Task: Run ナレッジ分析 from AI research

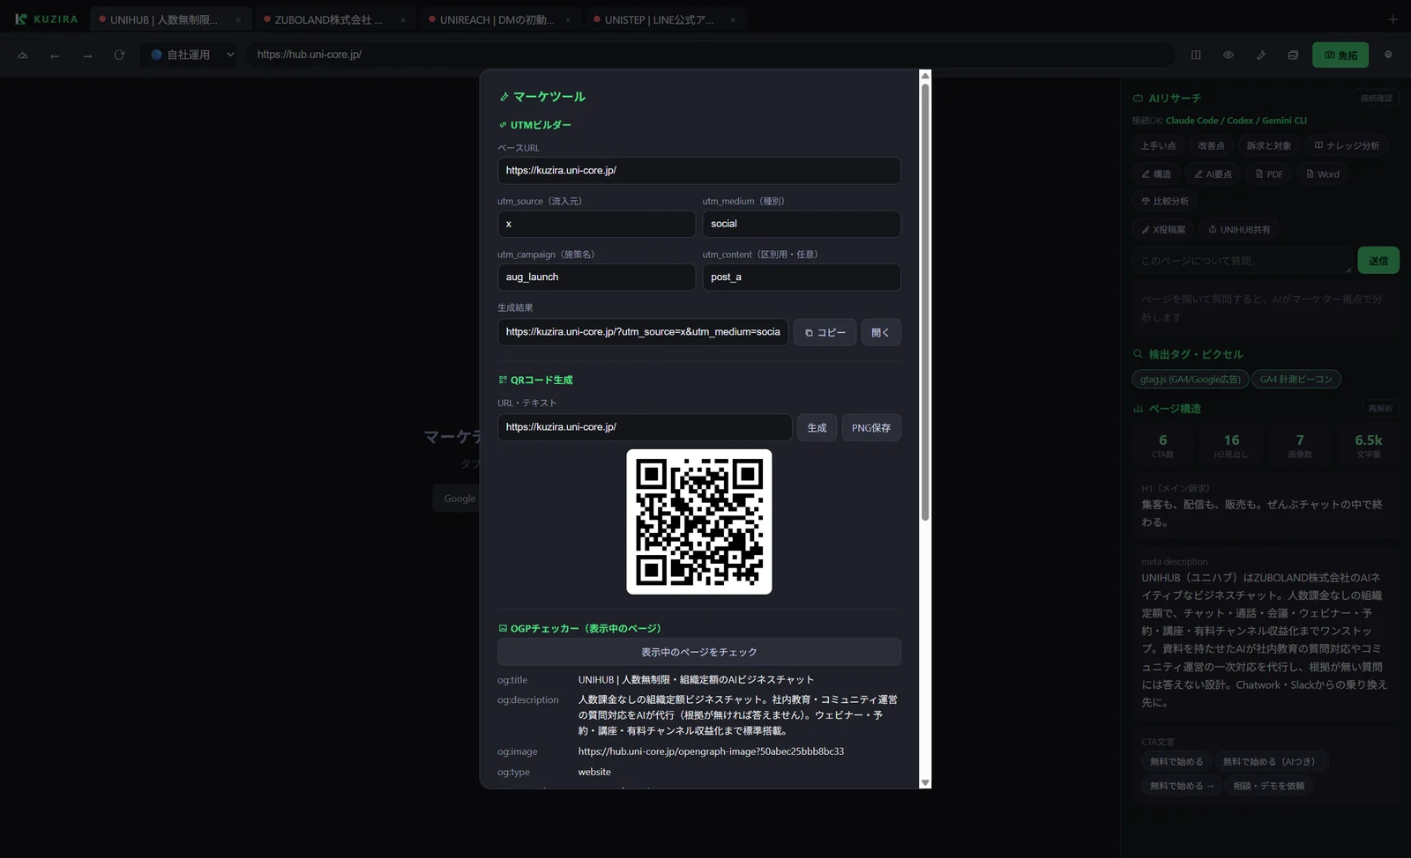Action: click(1347, 146)
